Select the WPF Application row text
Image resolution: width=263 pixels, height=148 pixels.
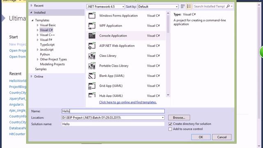click(111, 25)
